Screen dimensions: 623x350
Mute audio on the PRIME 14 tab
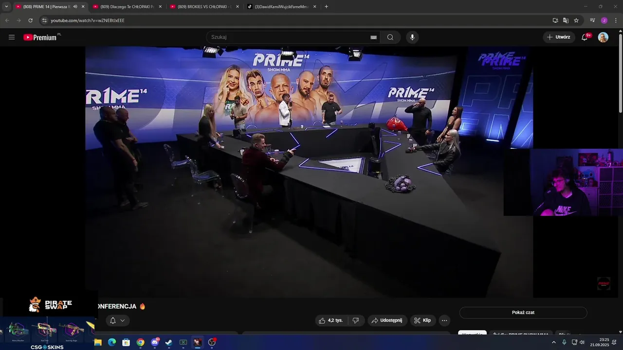(75, 7)
